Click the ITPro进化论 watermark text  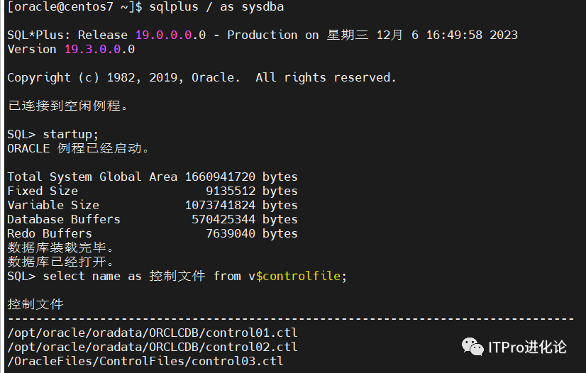[526, 347]
